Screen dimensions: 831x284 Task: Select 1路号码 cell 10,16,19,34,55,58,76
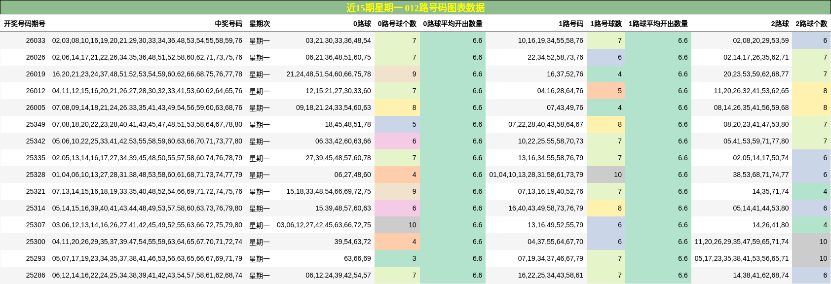click(x=551, y=40)
